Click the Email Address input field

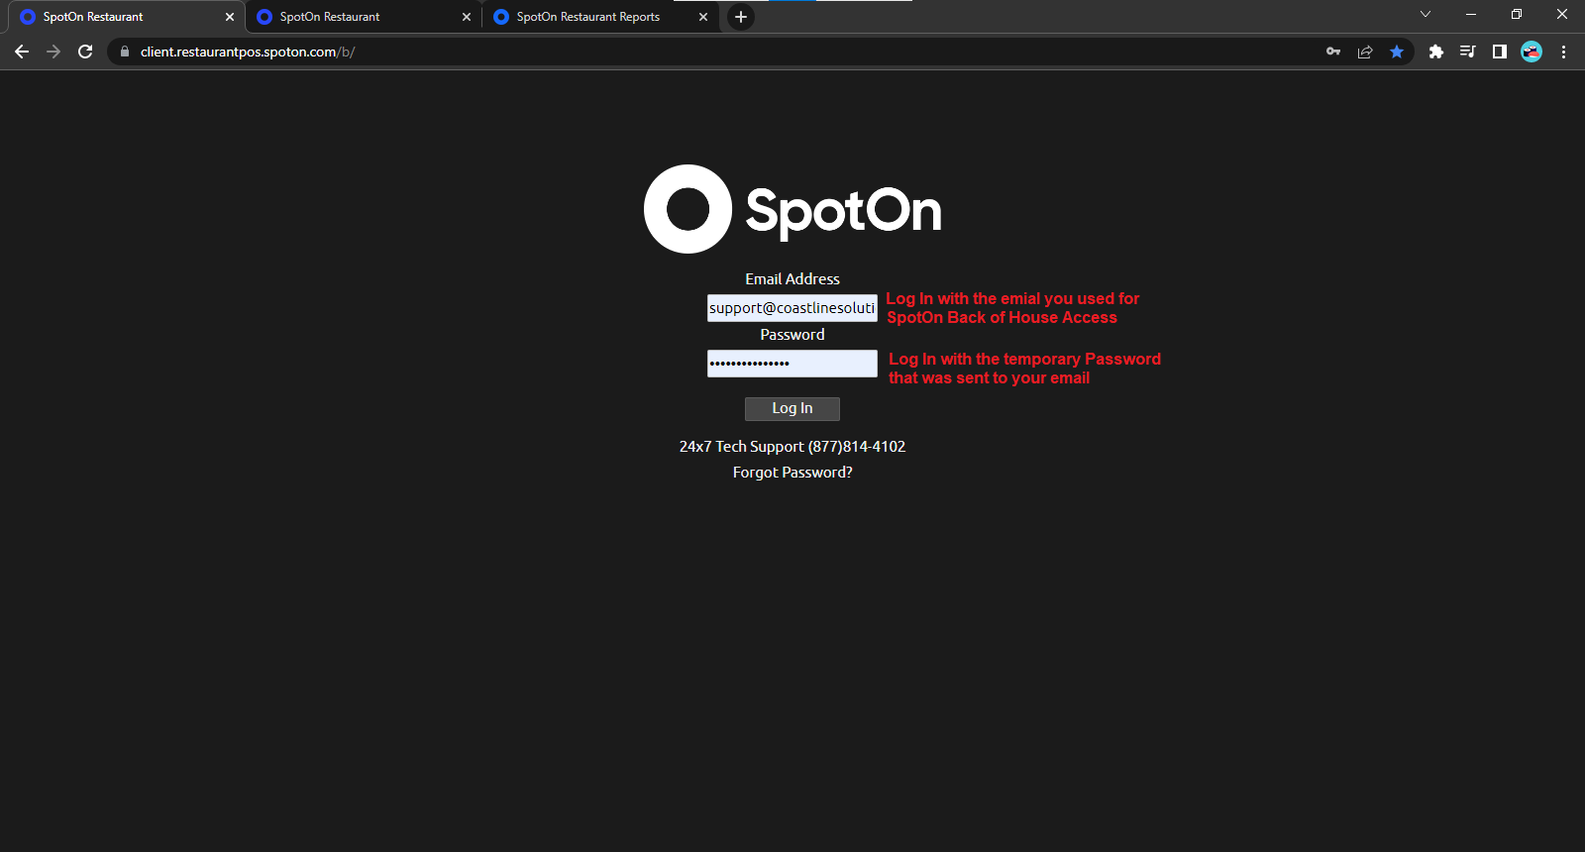point(792,308)
